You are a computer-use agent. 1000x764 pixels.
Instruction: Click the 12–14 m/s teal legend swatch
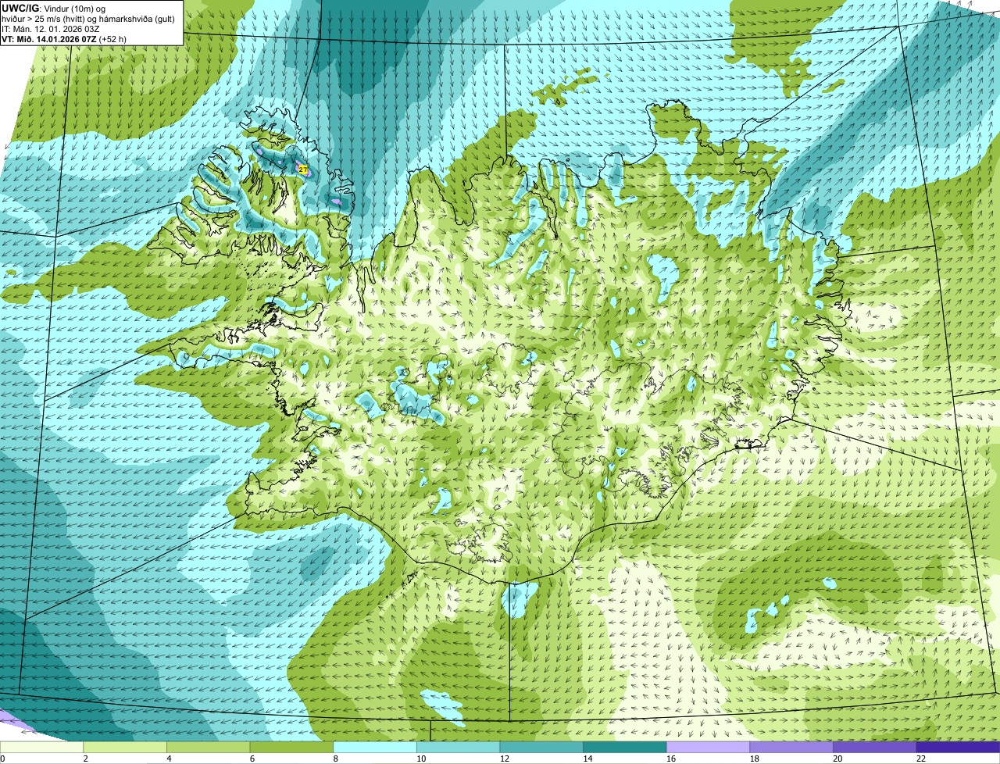(x=541, y=747)
